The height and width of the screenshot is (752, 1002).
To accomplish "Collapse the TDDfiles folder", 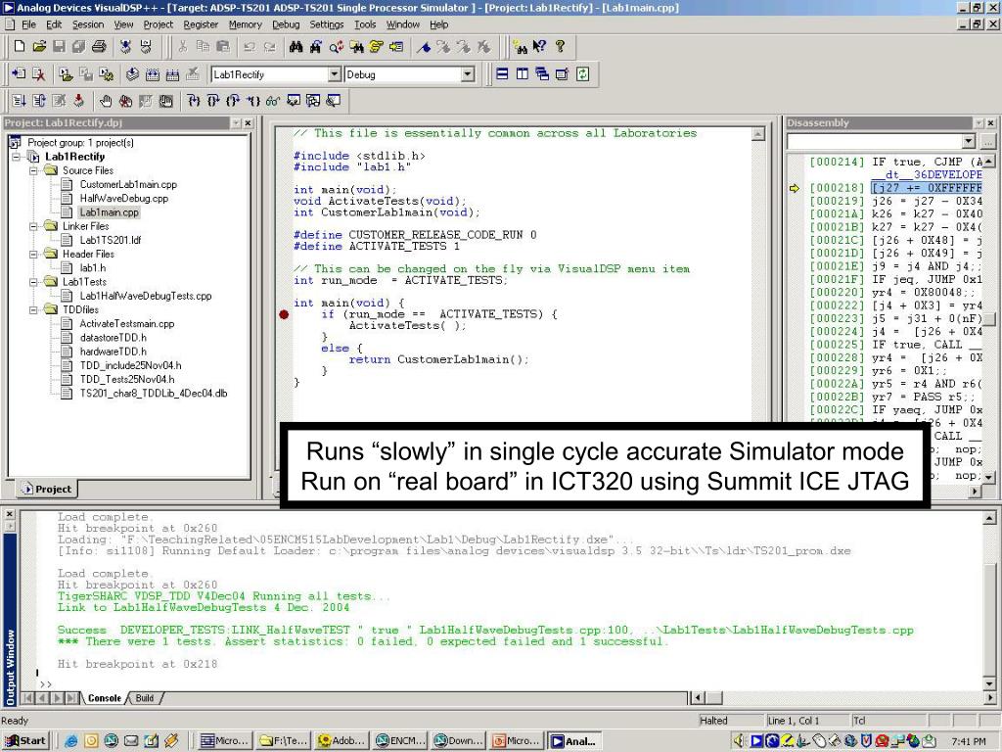I will tap(34, 309).
